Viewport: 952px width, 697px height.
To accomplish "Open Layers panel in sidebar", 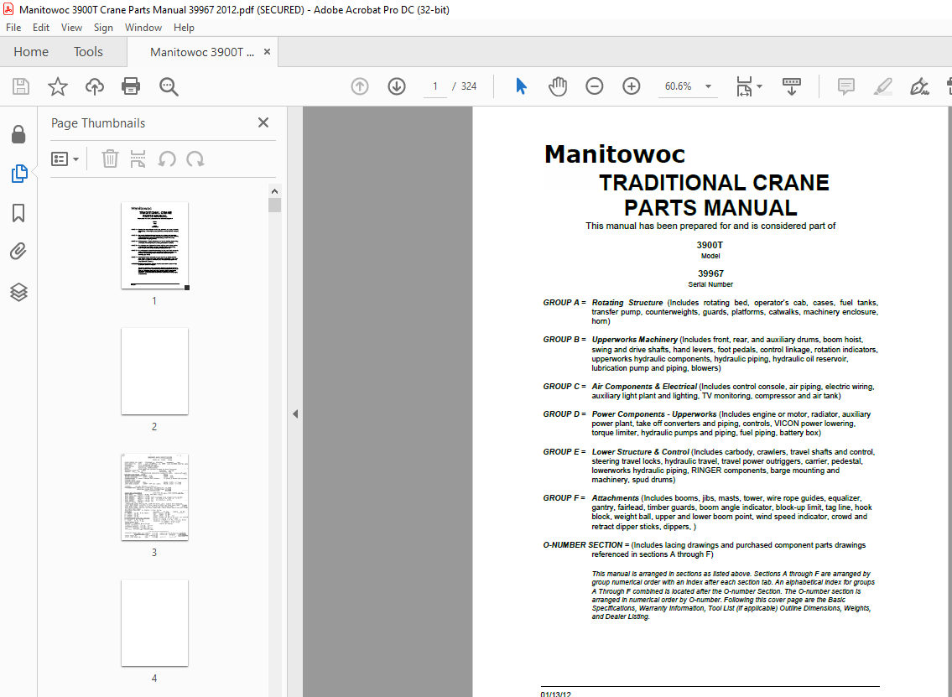I will (x=18, y=292).
